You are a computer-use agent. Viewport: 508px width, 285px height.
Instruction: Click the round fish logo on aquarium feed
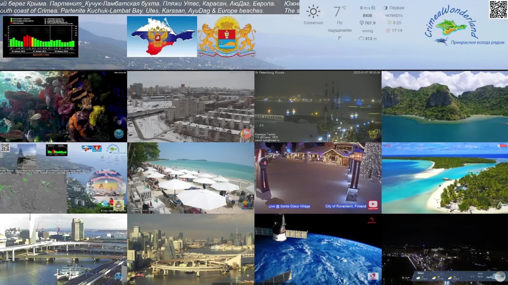tap(119, 134)
